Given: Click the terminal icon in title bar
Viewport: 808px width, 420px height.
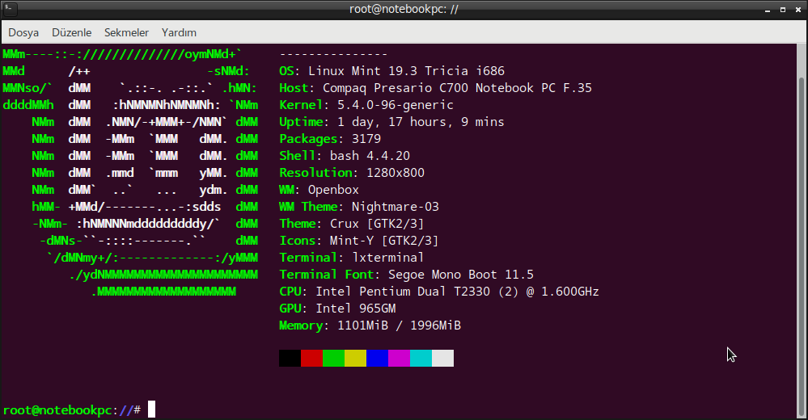Looking at the screenshot, I should pos(10,9).
